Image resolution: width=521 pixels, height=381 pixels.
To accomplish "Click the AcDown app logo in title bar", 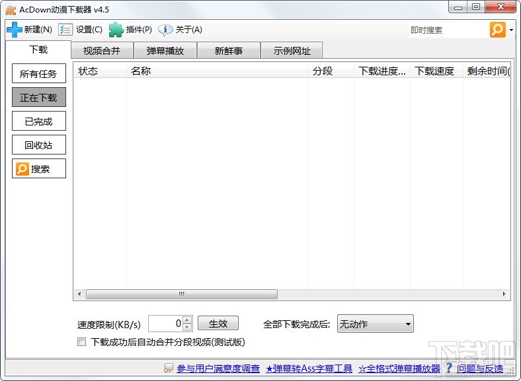I will tap(11, 10).
